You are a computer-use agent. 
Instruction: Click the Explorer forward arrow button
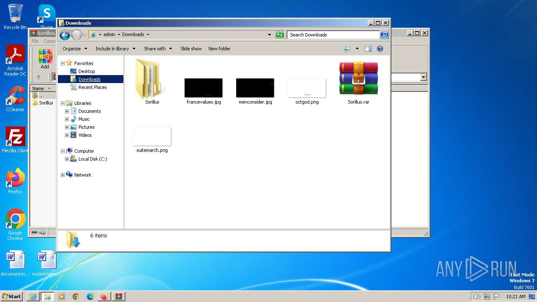click(76, 35)
